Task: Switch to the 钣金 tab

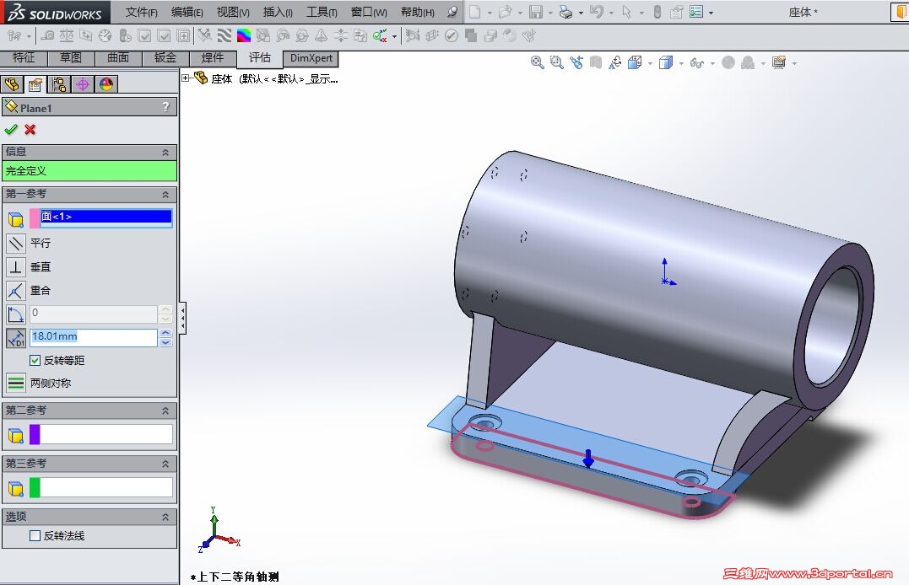Action: pos(165,58)
